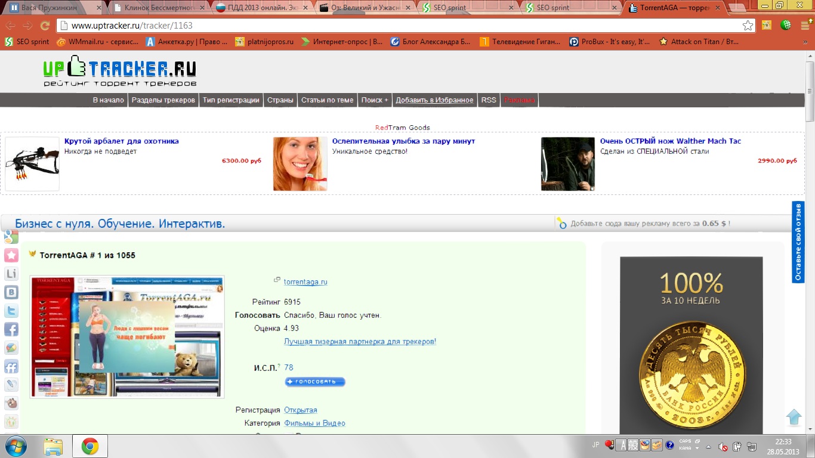Viewport: 815px width, 458px height.
Task: Open the Открытая registration link
Action: pyautogui.click(x=301, y=410)
